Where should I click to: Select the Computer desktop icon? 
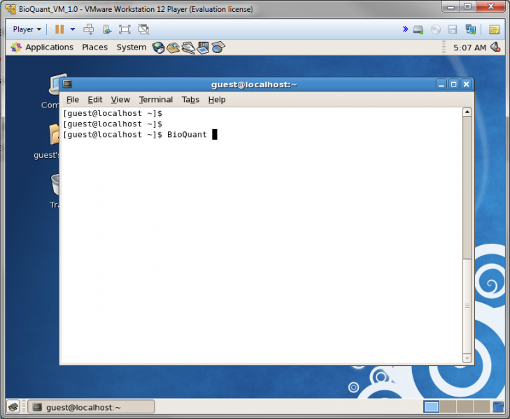pyautogui.click(x=50, y=91)
